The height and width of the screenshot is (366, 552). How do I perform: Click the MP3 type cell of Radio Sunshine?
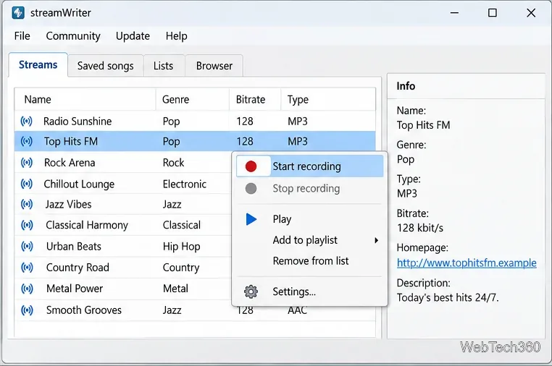point(298,122)
